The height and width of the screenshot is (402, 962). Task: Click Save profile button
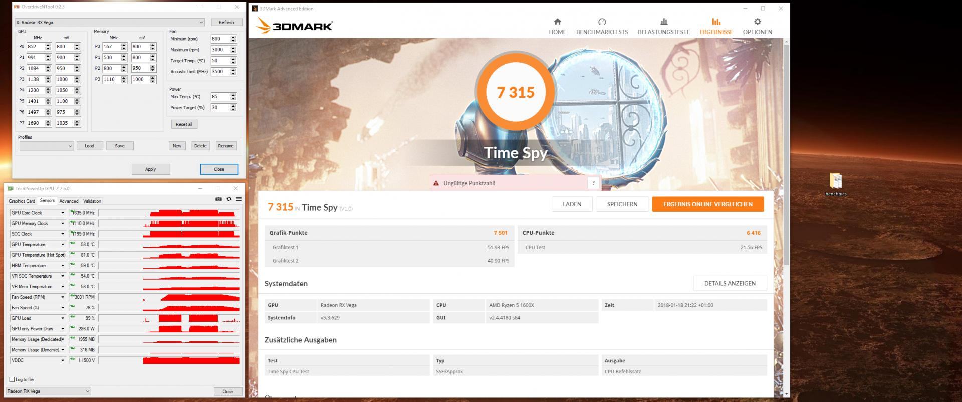pyautogui.click(x=120, y=146)
